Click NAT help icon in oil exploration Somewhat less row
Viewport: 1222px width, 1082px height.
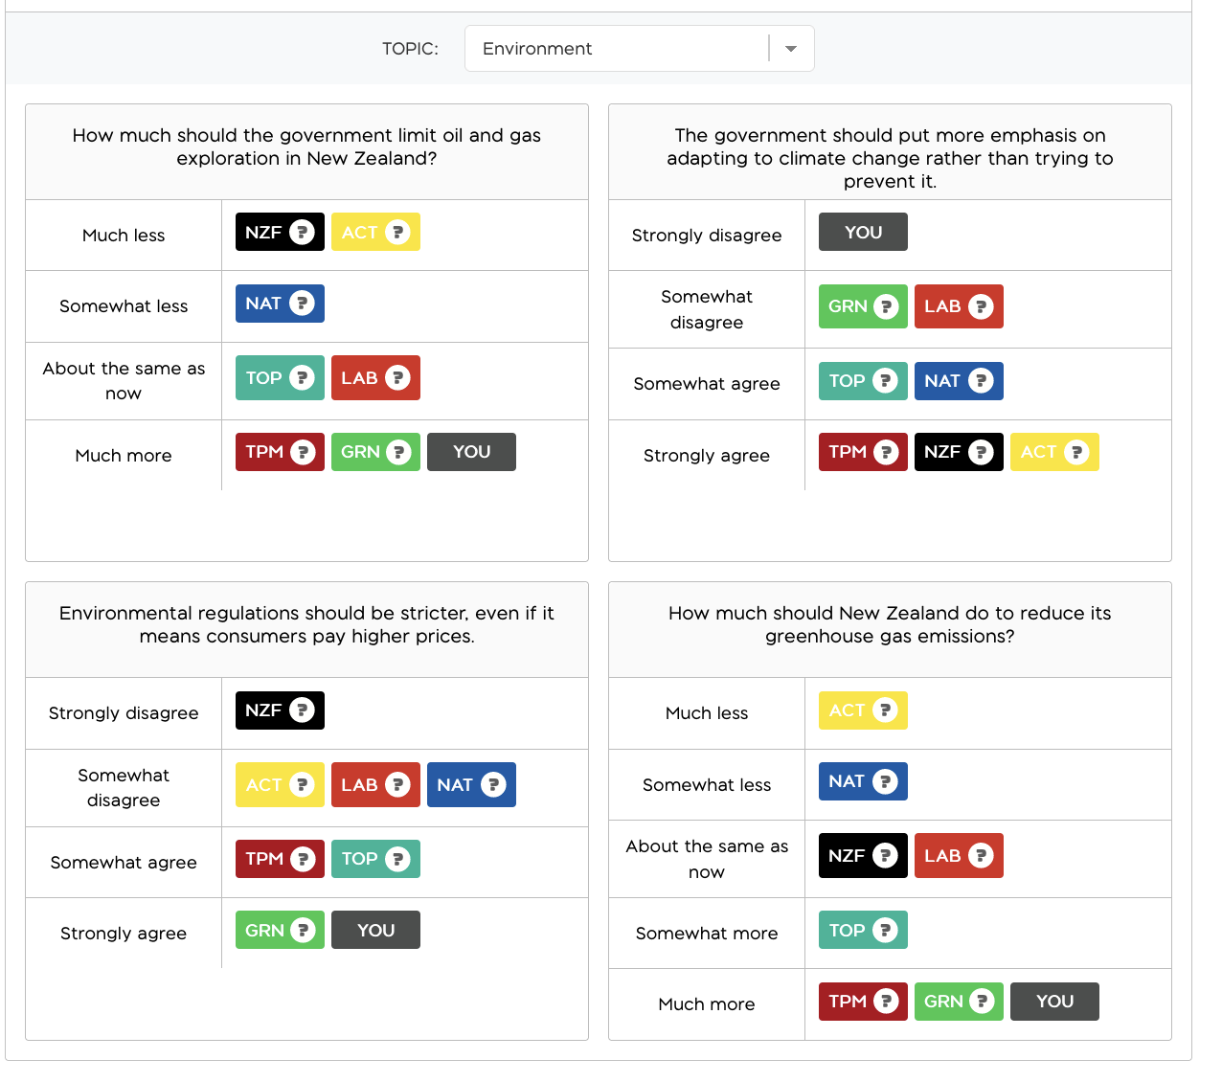(302, 304)
